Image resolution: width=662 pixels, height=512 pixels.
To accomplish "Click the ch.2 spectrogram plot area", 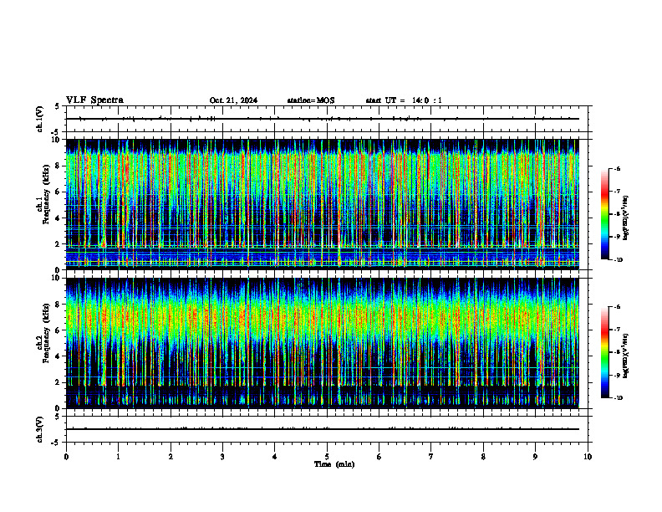I will (323, 343).
